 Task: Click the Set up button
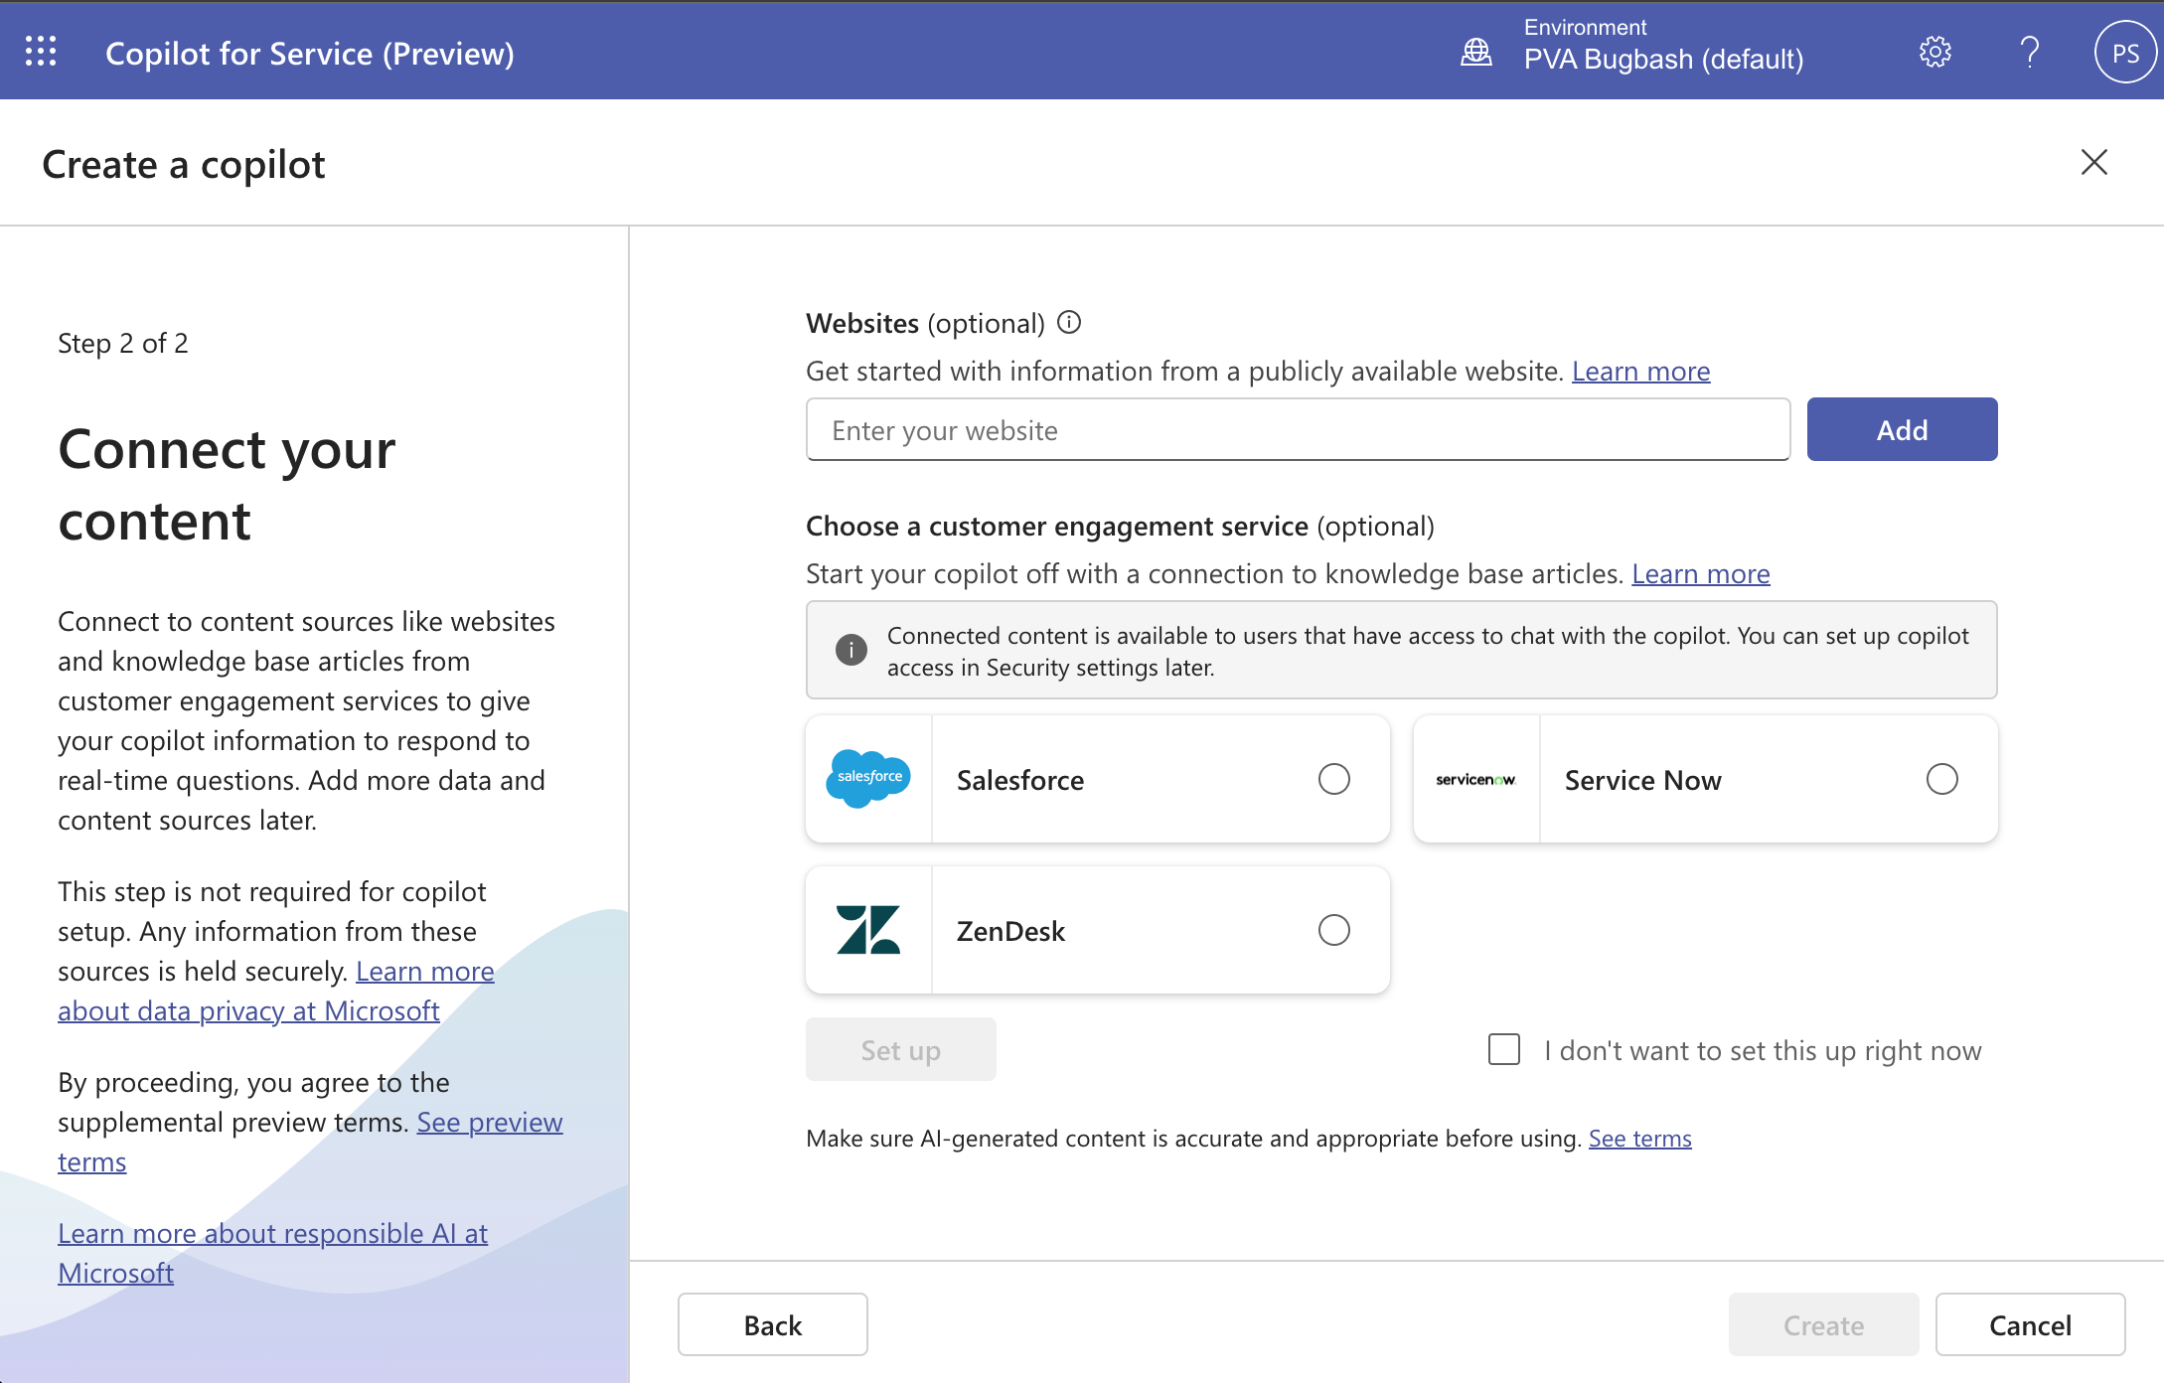900,1049
